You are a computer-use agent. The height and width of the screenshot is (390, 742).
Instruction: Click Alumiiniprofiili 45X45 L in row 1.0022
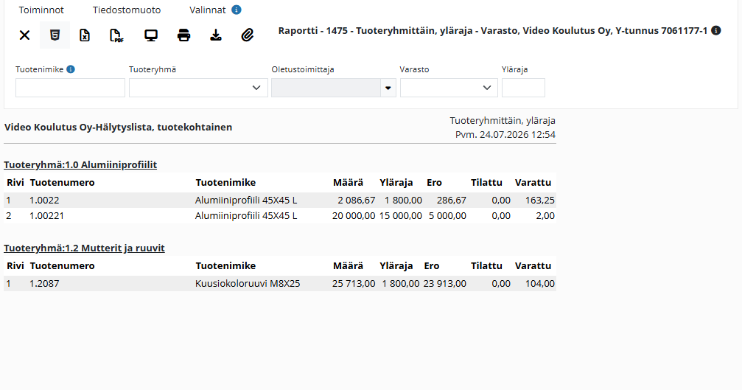click(246, 201)
